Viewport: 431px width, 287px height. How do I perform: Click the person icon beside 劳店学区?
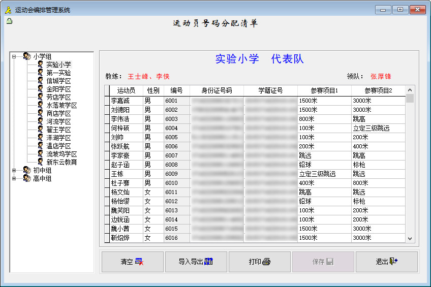tap(41, 97)
